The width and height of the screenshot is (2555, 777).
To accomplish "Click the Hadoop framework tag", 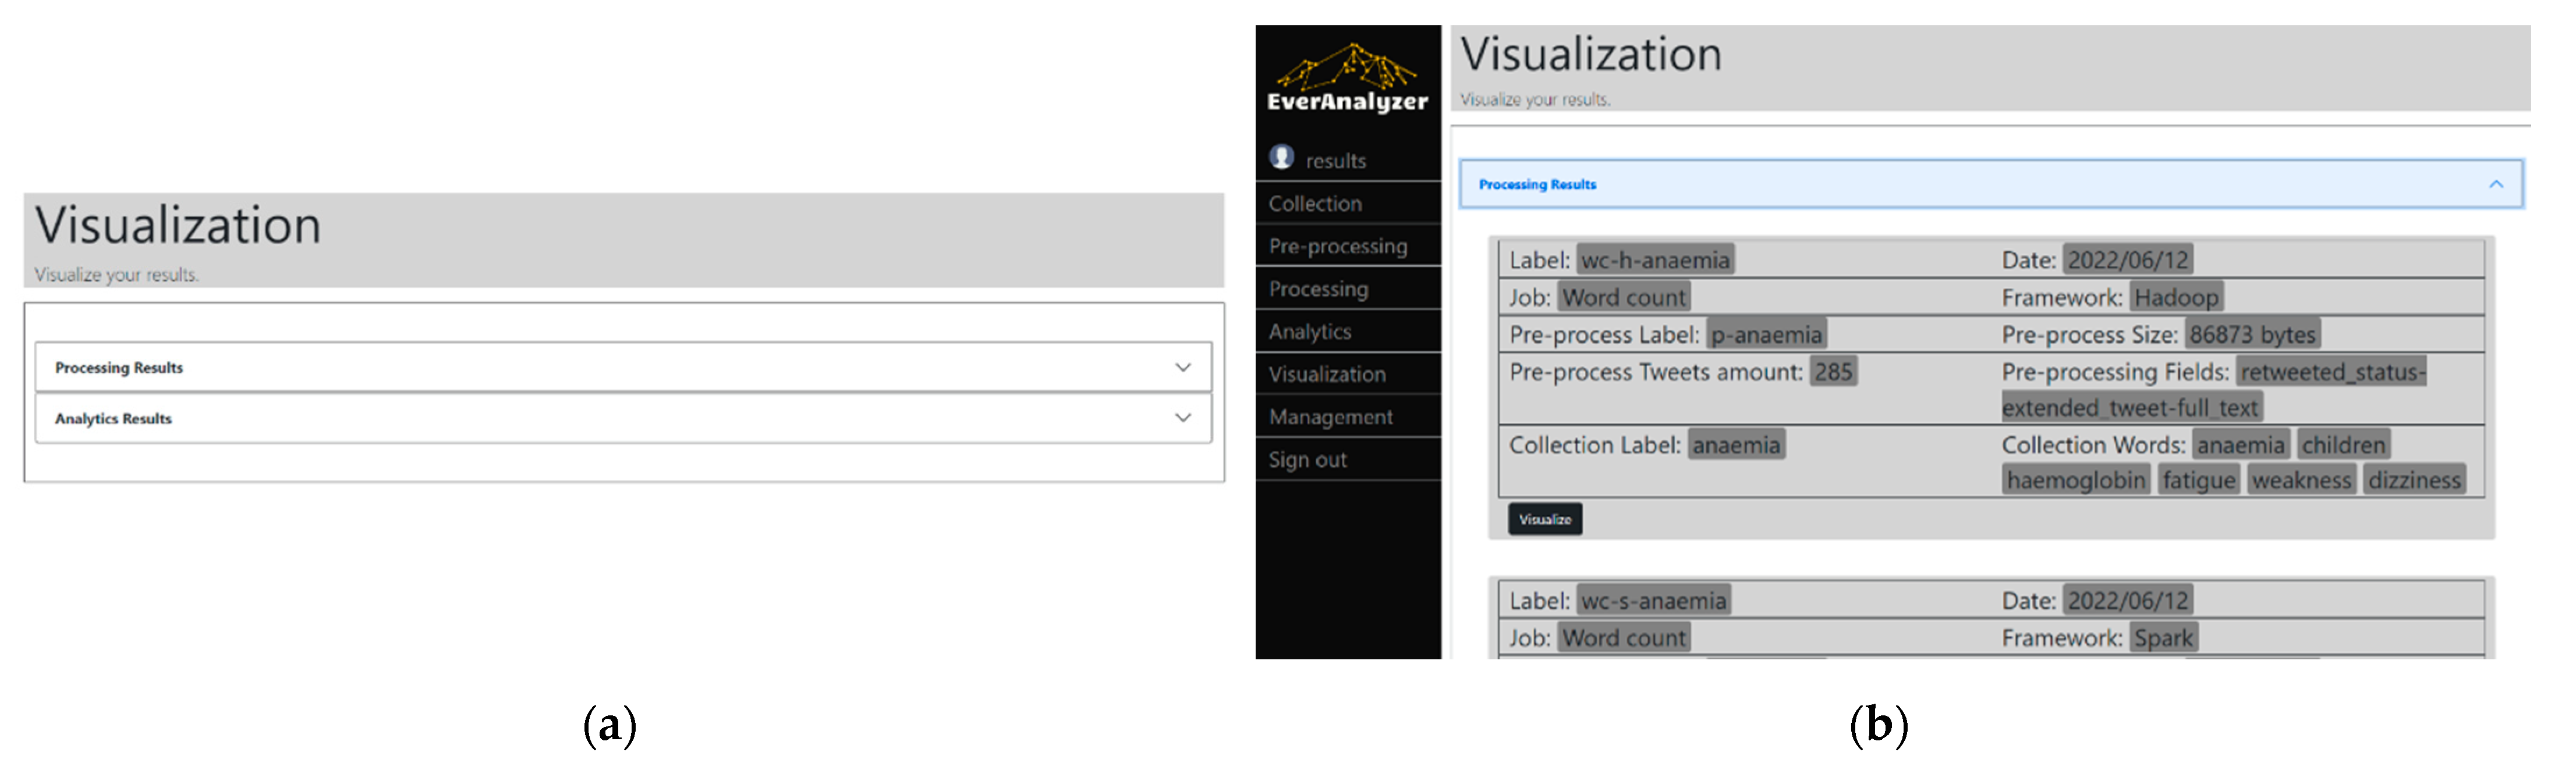I will [2176, 297].
